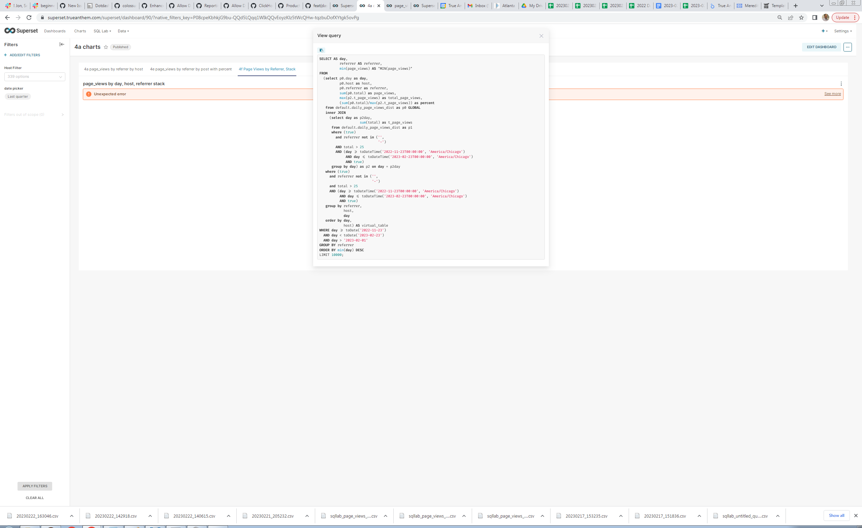Open See more on the error message
Viewport: 862px width, 528px height.
click(x=832, y=93)
